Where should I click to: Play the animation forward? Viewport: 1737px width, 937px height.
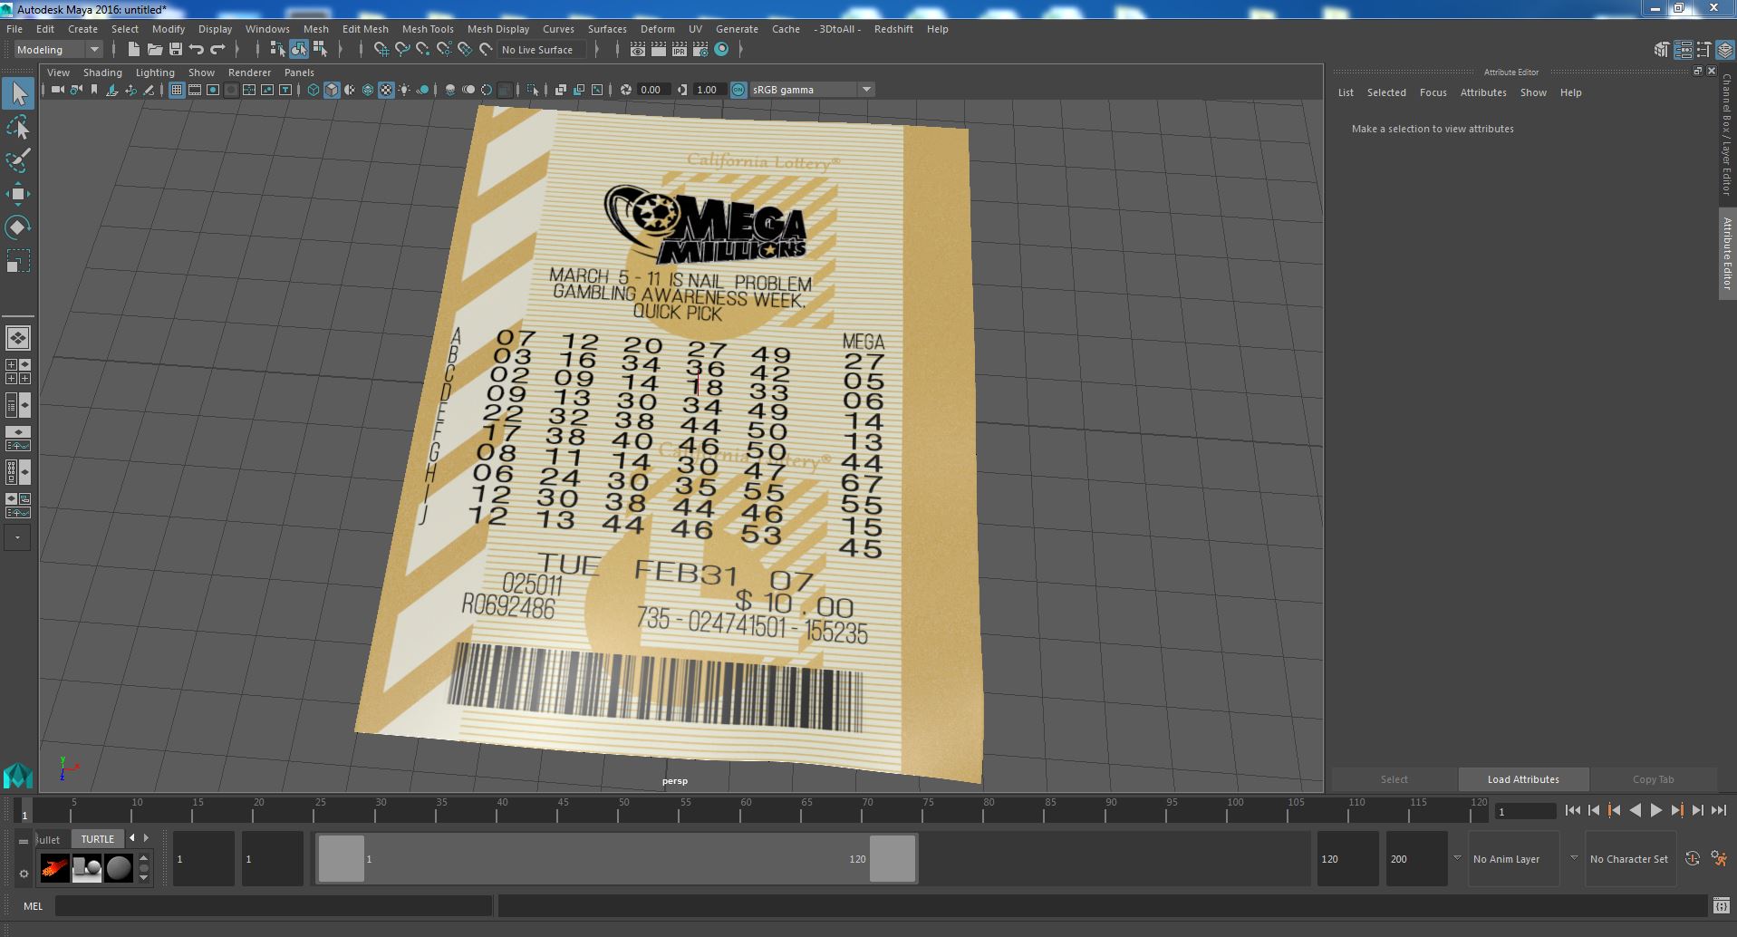(1656, 811)
